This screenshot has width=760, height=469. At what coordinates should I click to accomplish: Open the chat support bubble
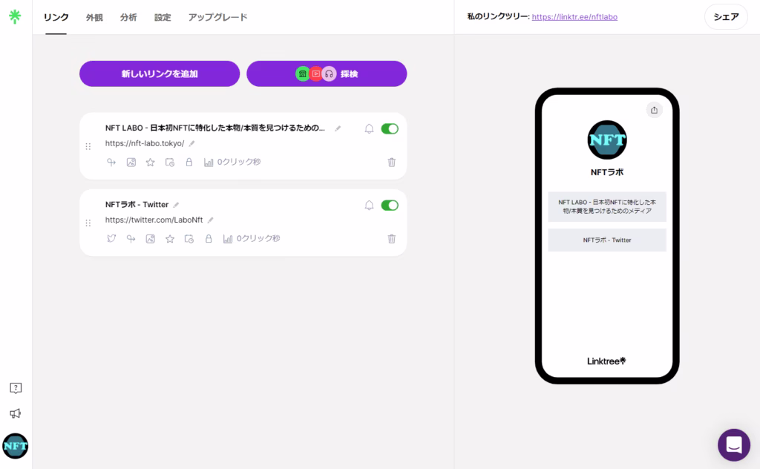pos(734,445)
